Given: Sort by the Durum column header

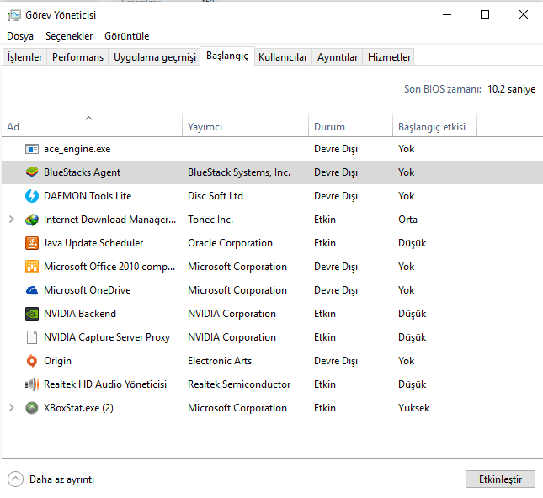Looking at the screenshot, I should pyautogui.click(x=329, y=127).
